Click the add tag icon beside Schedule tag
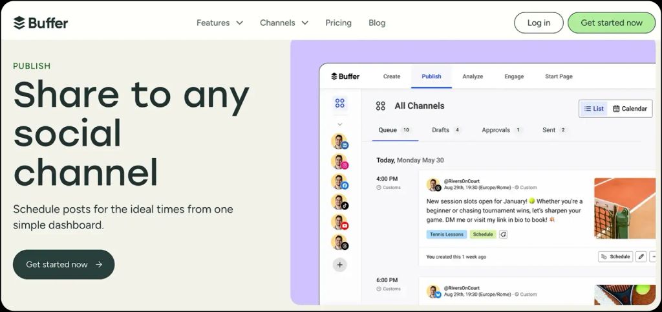The height and width of the screenshot is (312, 662). pyautogui.click(x=503, y=234)
